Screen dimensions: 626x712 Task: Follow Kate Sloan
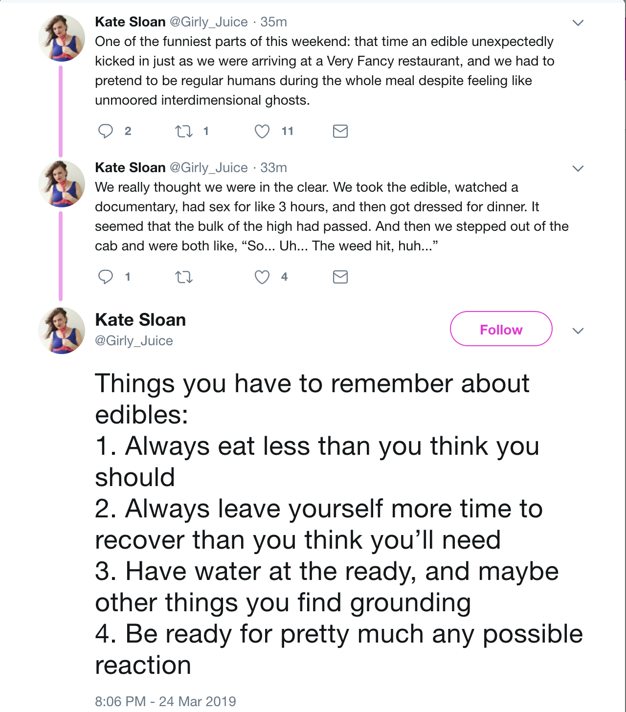coord(501,329)
